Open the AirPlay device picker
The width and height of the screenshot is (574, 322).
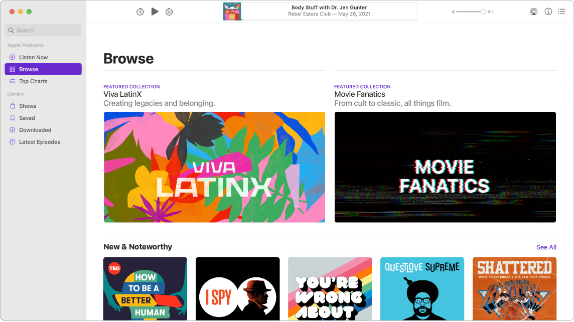tap(533, 11)
